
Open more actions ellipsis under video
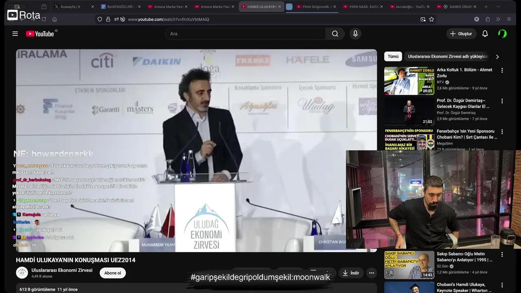[x=371, y=273]
